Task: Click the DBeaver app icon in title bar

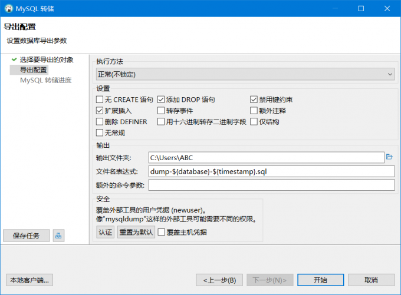Action: (9, 8)
